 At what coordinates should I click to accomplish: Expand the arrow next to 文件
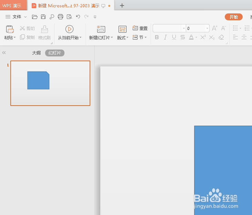point(26,17)
